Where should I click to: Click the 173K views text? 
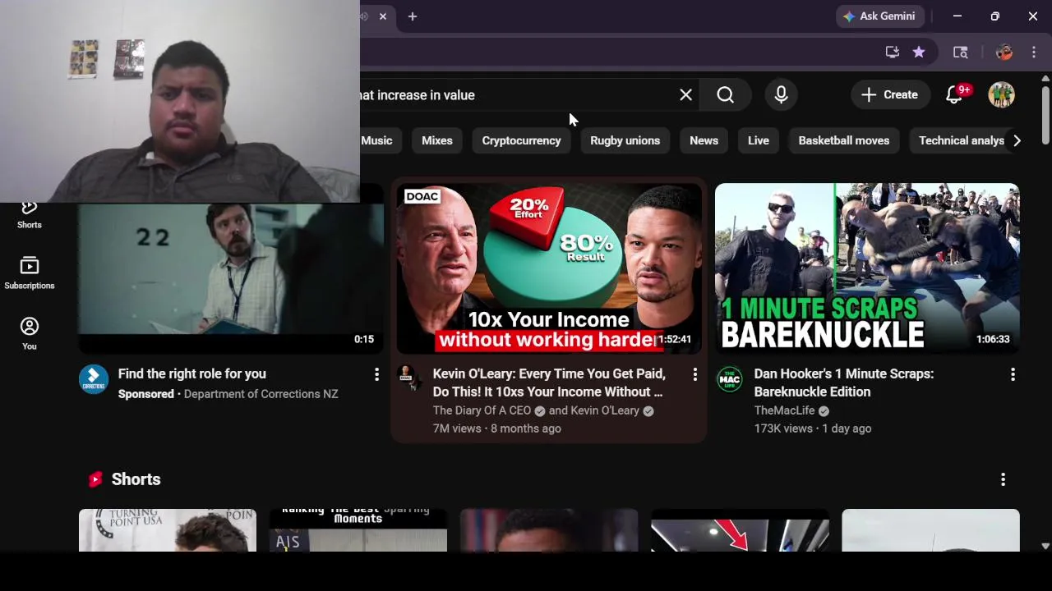coord(782,428)
